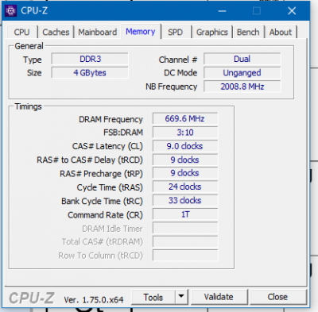Viewport: 318px width, 312px height.
Task: Expand the Tools dropdown arrow
Action: [x=181, y=297]
